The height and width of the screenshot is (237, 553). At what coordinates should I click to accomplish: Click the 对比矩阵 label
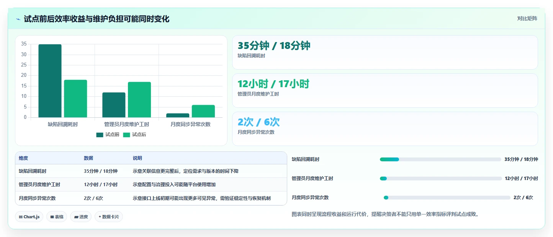(x=527, y=18)
